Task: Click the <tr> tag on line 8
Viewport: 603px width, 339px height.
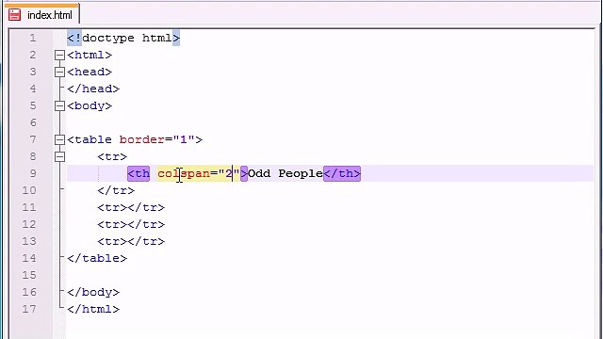Action: coord(112,156)
